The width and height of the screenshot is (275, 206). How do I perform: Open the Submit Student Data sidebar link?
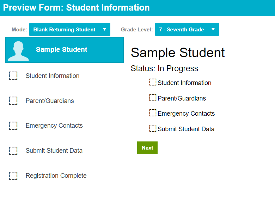(54, 151)
